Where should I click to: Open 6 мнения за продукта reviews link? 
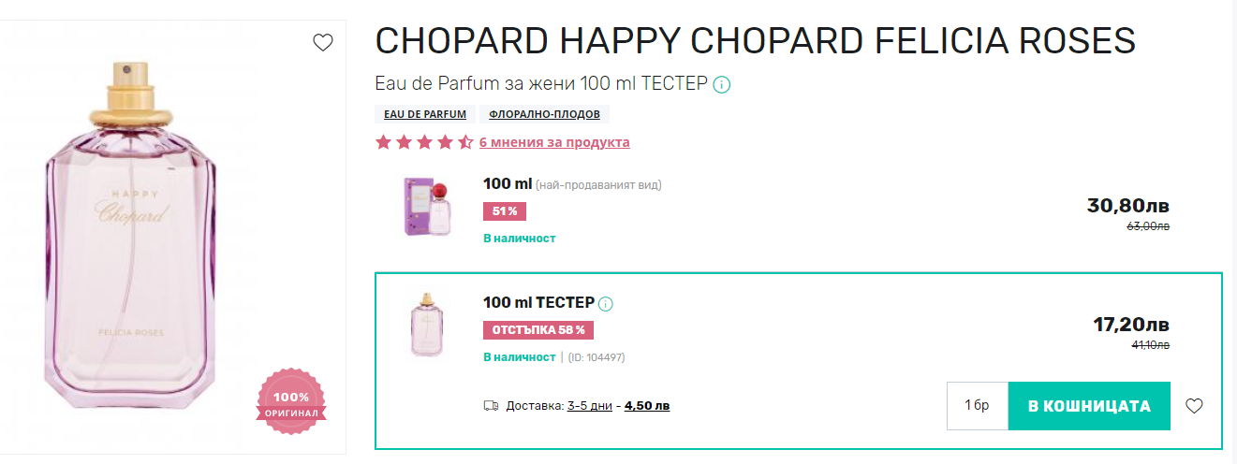tap(554, 142)
